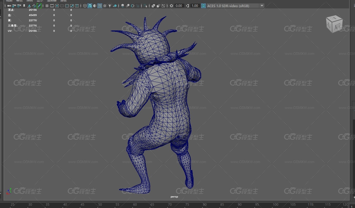Viewport: 355px width, 208px height.
Task: Toggle the Field Chart overlay icon
Action: (x=67, y=6)
